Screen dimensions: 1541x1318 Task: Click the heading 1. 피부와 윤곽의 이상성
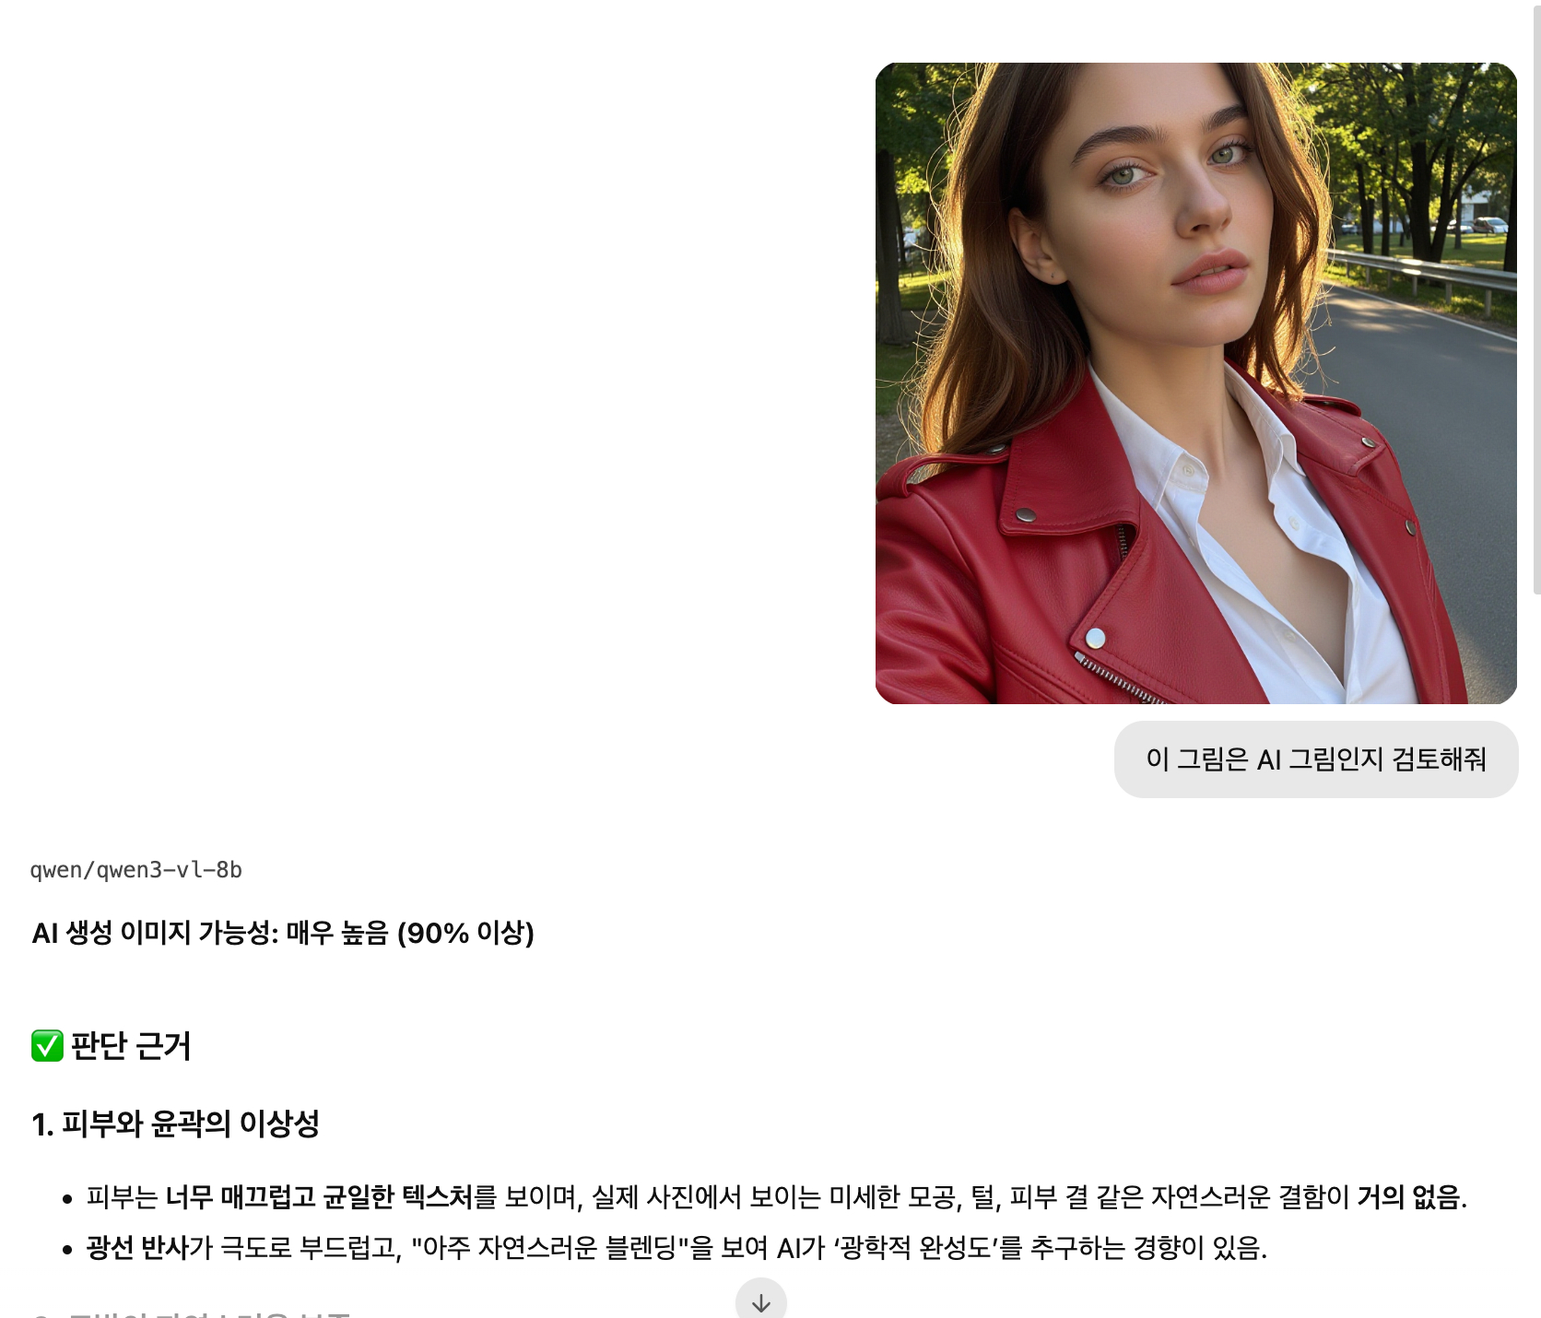click(x=175, y=1124)
